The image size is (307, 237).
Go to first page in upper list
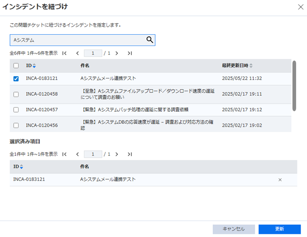pos(64,53)
